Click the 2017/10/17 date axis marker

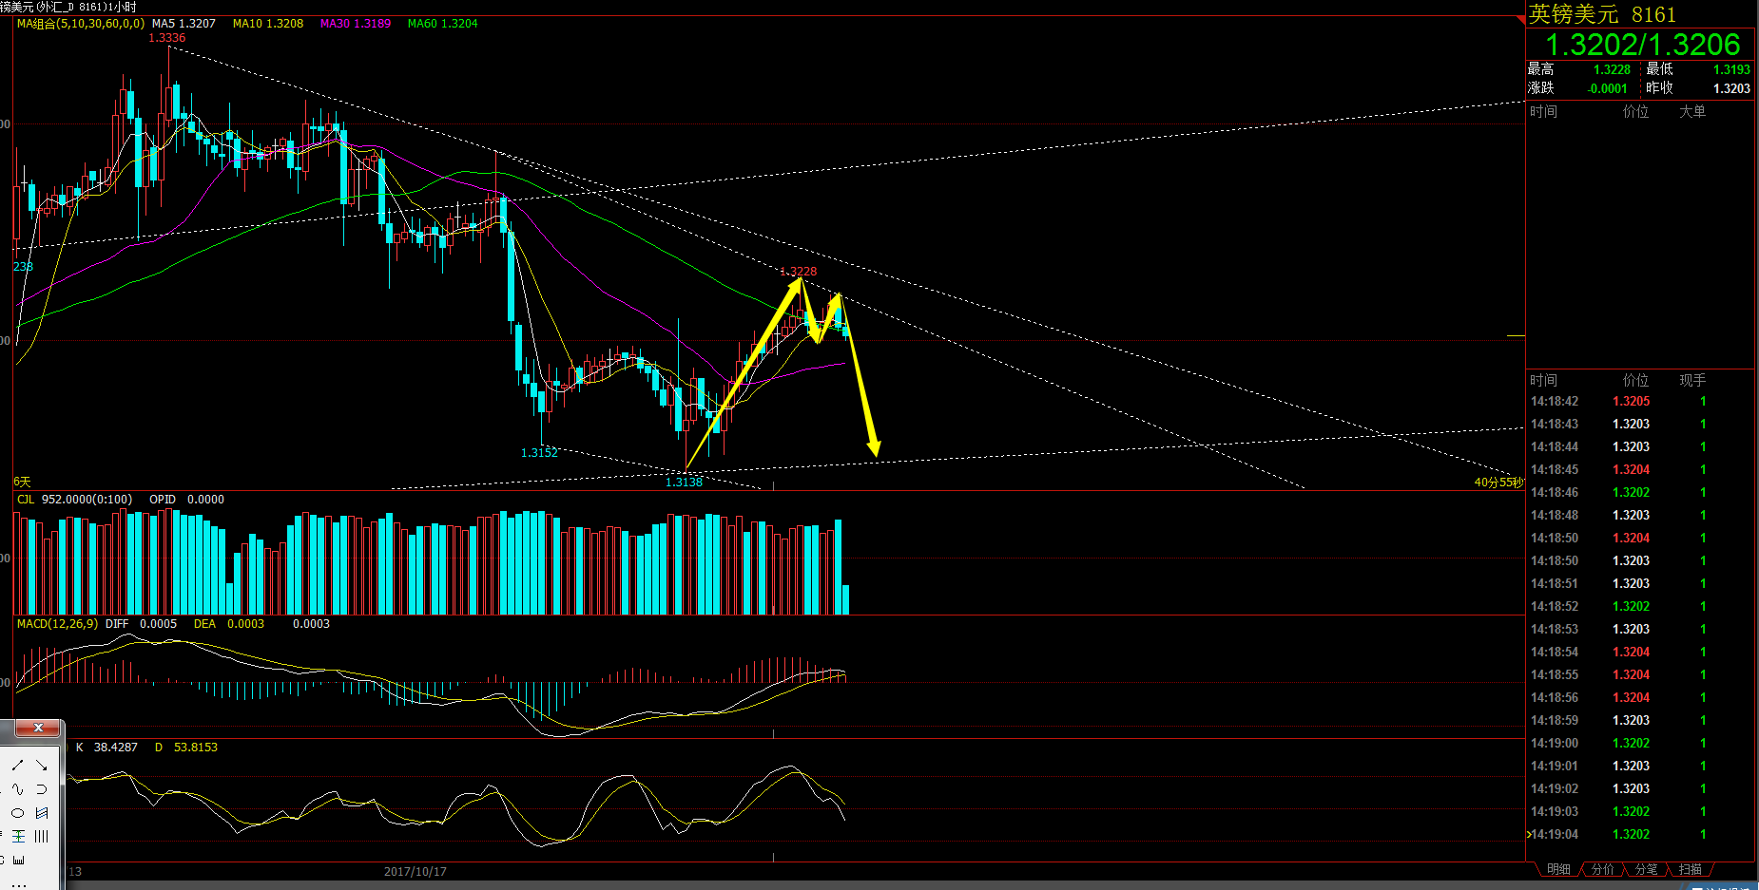415,871
